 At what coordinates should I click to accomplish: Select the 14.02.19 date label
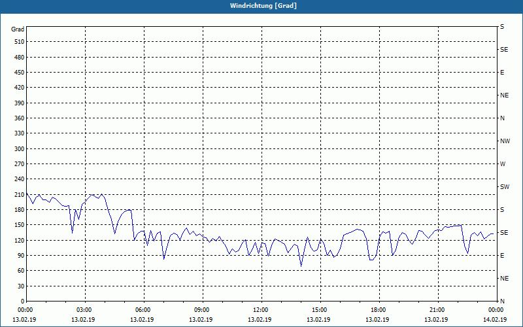coord(495,320)
